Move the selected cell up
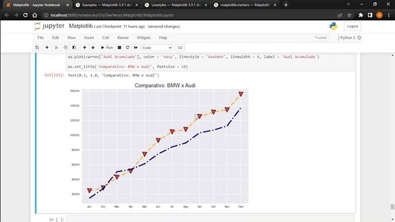Image resolution: width=395 pixels, height=222 pixels. [x=85, y=47]
